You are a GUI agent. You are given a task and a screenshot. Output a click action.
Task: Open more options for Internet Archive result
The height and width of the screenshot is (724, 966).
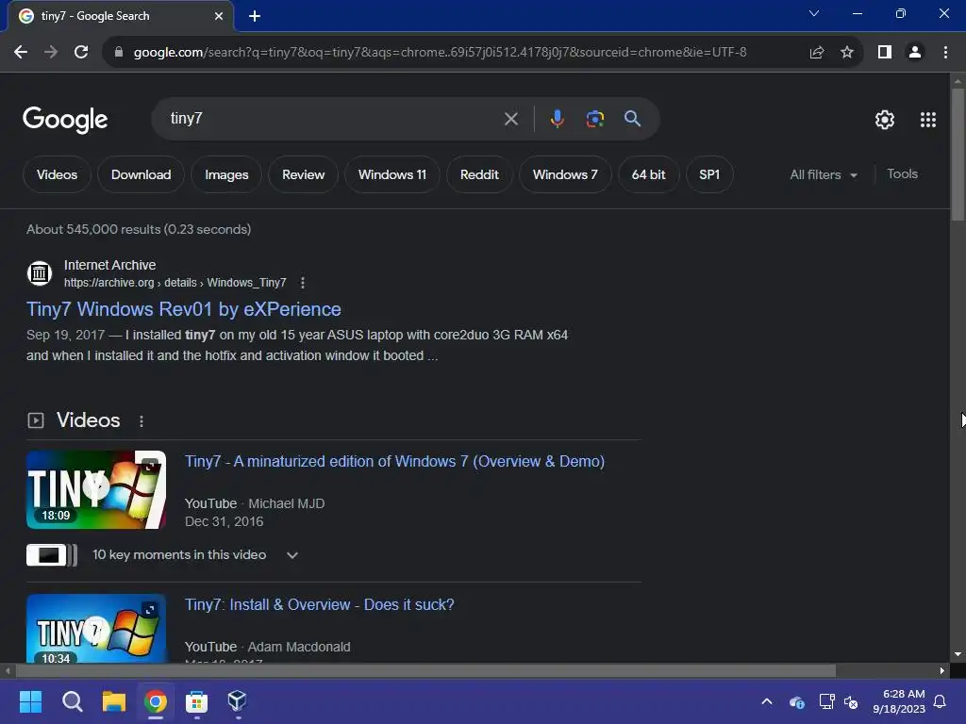point(303,283)
